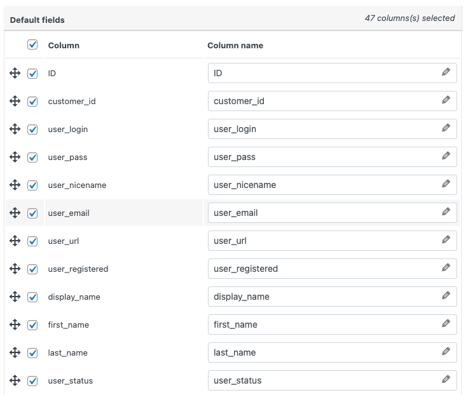Click the pencil edit icon in the ID field
The image size is (468, 395).
pos(446,72)
